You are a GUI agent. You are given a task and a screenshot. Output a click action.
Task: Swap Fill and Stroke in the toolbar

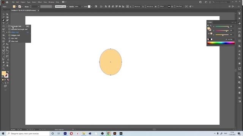tap(8, 72)
